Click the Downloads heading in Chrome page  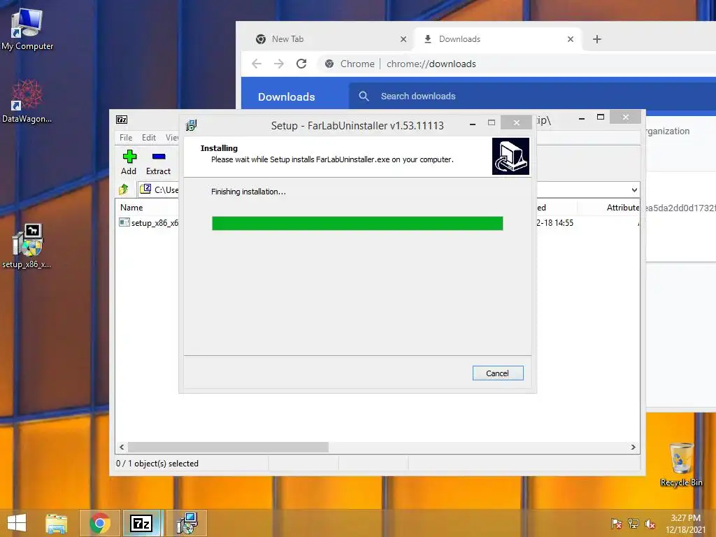pos(286,96)
